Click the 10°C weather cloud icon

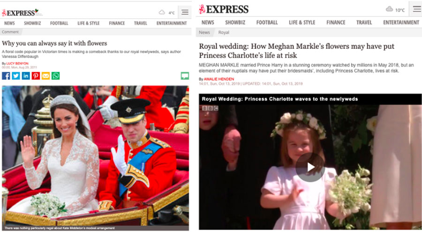pyautogui.click(x=389, y=9)
